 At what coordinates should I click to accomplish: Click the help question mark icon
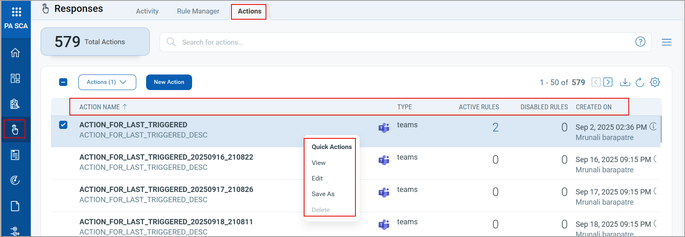640,42
